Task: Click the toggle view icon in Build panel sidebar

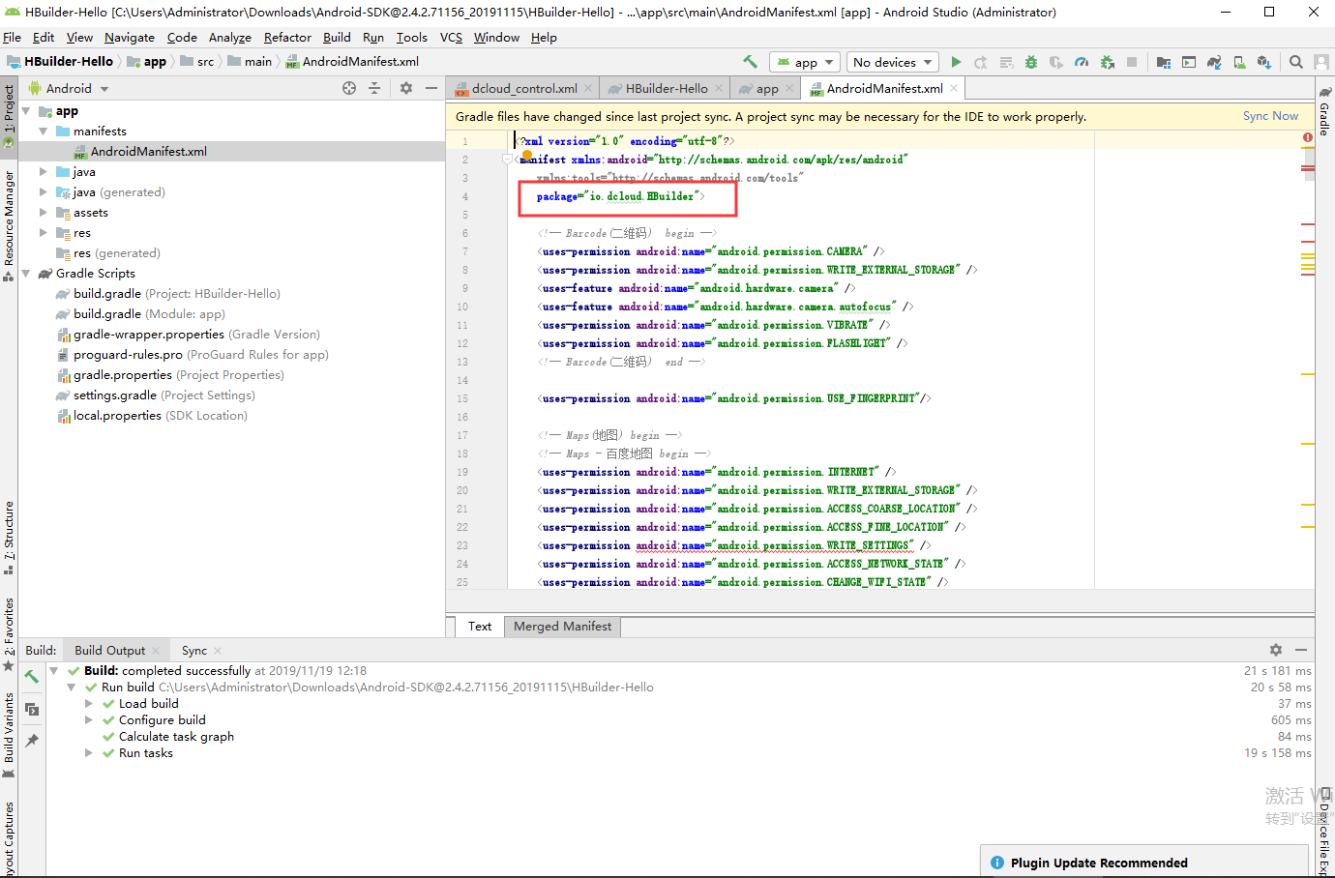Action: [x=32, y=709]
